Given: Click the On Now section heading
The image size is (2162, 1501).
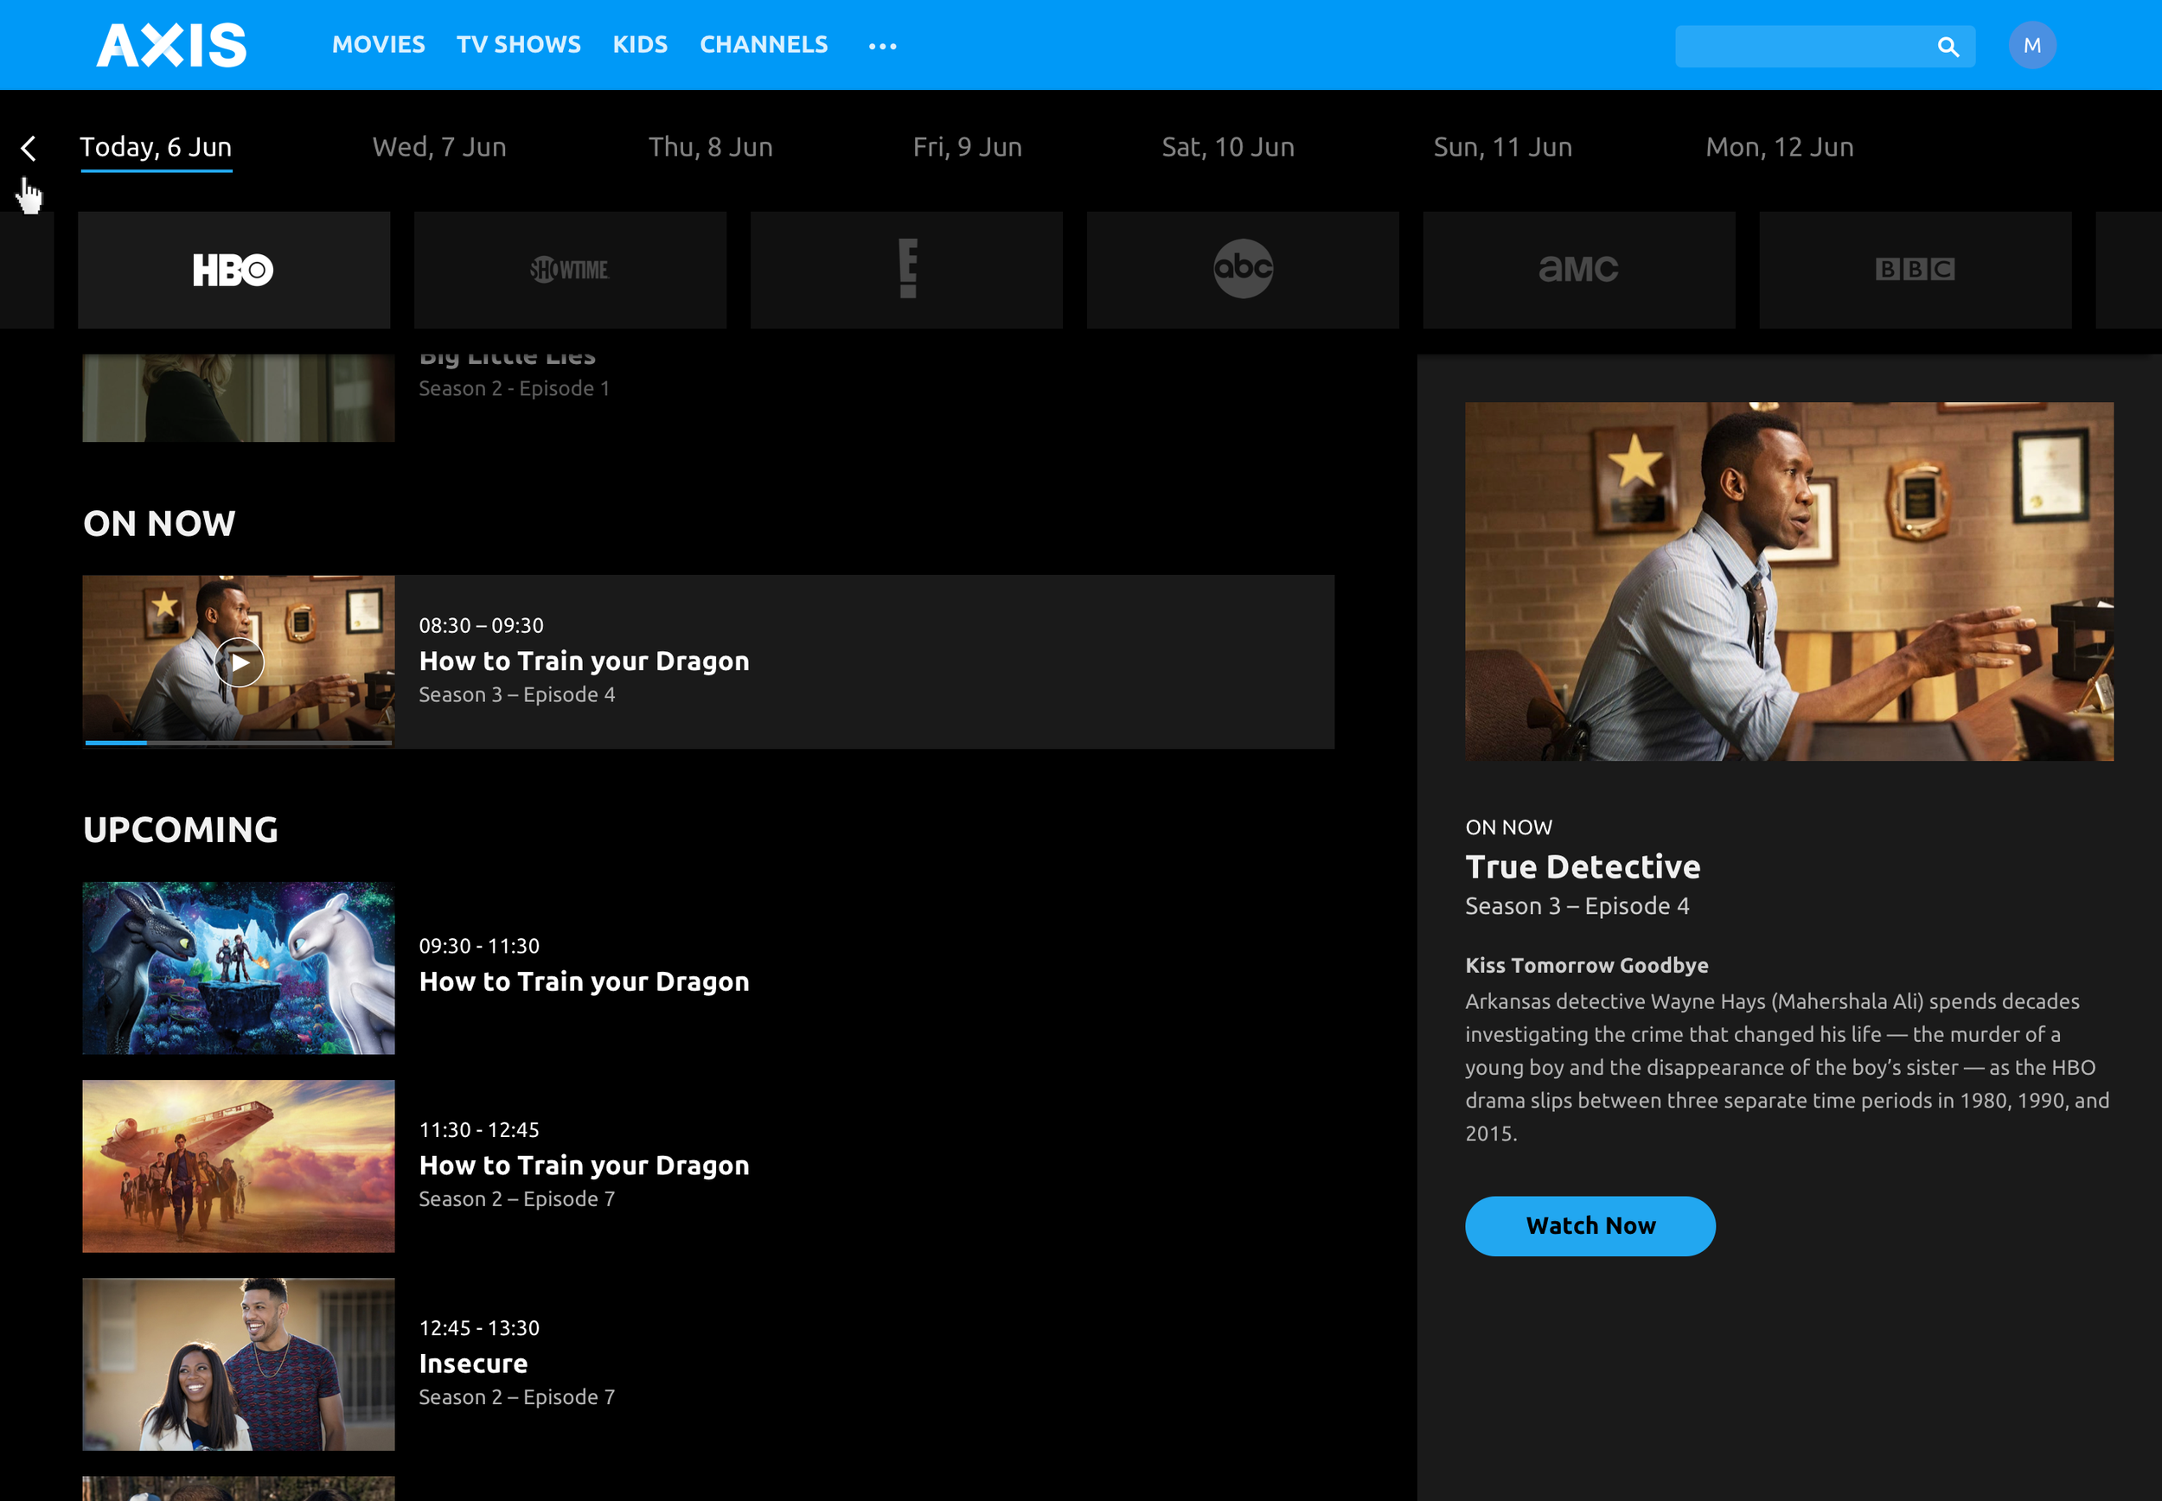Looking at the screenshot, I should click(x=159, y=524).
